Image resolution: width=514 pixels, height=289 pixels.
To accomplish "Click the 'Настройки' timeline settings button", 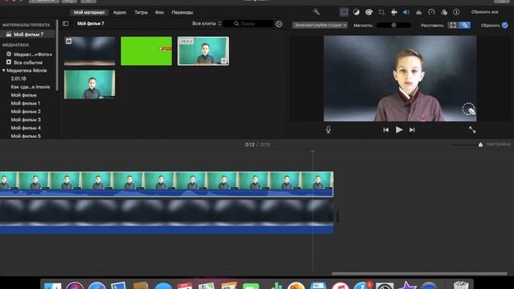I will click(x=498, y=144).
